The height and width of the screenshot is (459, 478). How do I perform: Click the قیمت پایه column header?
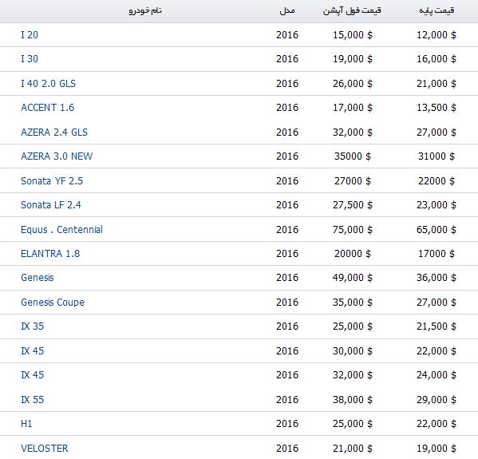(437, 10)
